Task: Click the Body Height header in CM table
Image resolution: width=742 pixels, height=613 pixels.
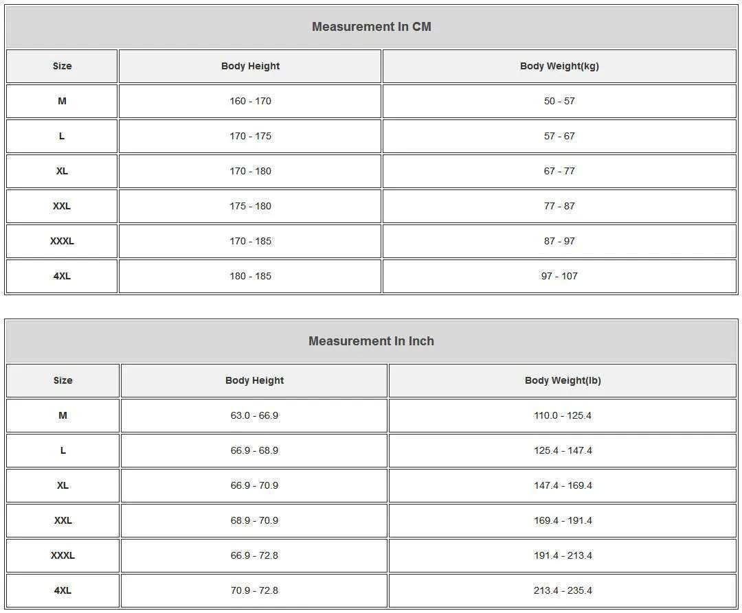Action: click(250, 66)
